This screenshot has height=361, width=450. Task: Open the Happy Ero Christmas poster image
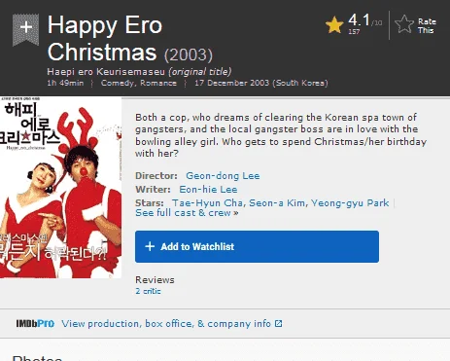60,188
